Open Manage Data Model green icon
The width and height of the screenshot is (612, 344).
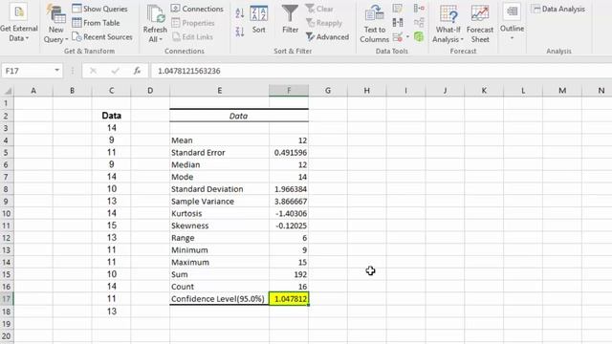click(419, 37)
